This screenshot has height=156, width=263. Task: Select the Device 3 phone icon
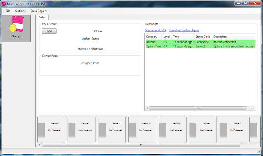pyautogui.click(x=102, y=130)
